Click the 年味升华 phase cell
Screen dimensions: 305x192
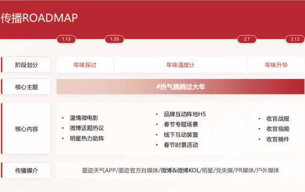coord(276,65)
